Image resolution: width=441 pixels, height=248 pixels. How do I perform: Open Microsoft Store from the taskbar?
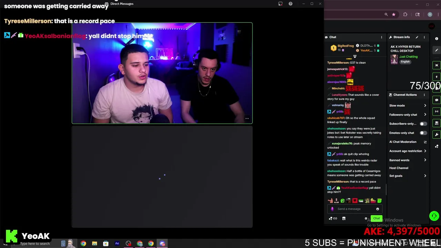[x=106, y=244]
